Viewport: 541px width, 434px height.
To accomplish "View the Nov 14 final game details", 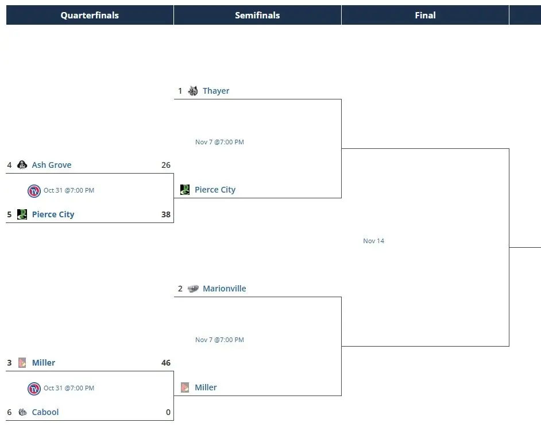I will [373, 241].
